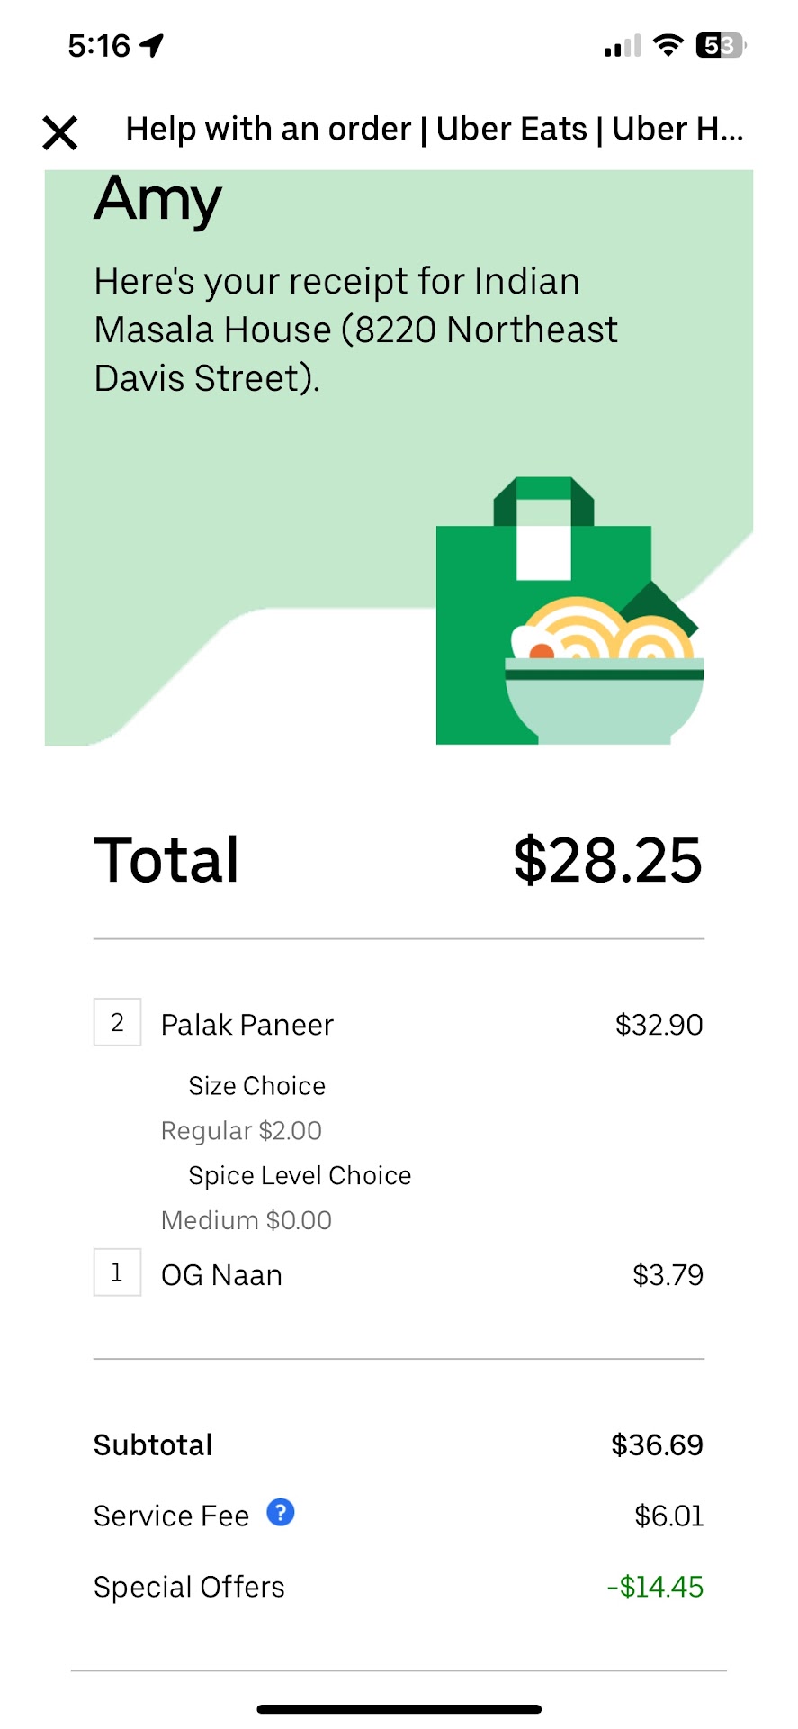Select the OG Naan item name
Image resolution: width=798 pixels, height=1729 pixels.
click(x=221, y=1275)
